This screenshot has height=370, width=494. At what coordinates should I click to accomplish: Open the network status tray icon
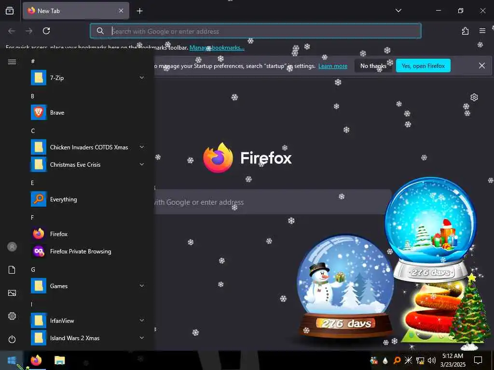coord(420,360)
